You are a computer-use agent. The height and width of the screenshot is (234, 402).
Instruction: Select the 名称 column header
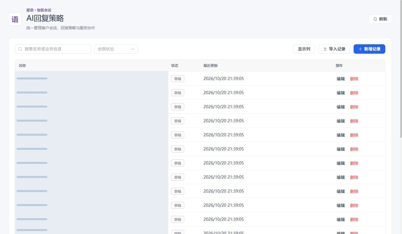(x=22, y=66)
